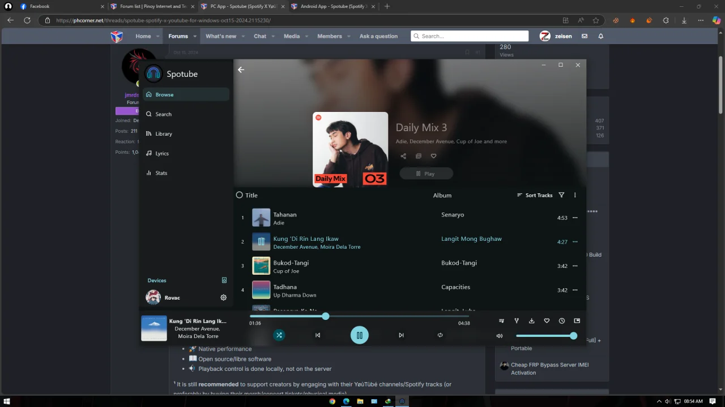
Task: Switch to mini player mode
Action: 577,321
